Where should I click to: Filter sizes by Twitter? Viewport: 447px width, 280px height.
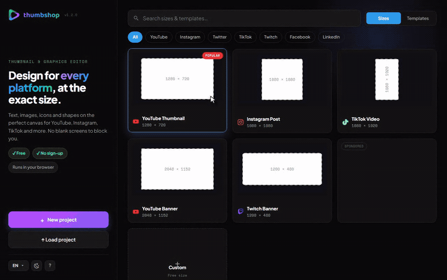(220, 37)
